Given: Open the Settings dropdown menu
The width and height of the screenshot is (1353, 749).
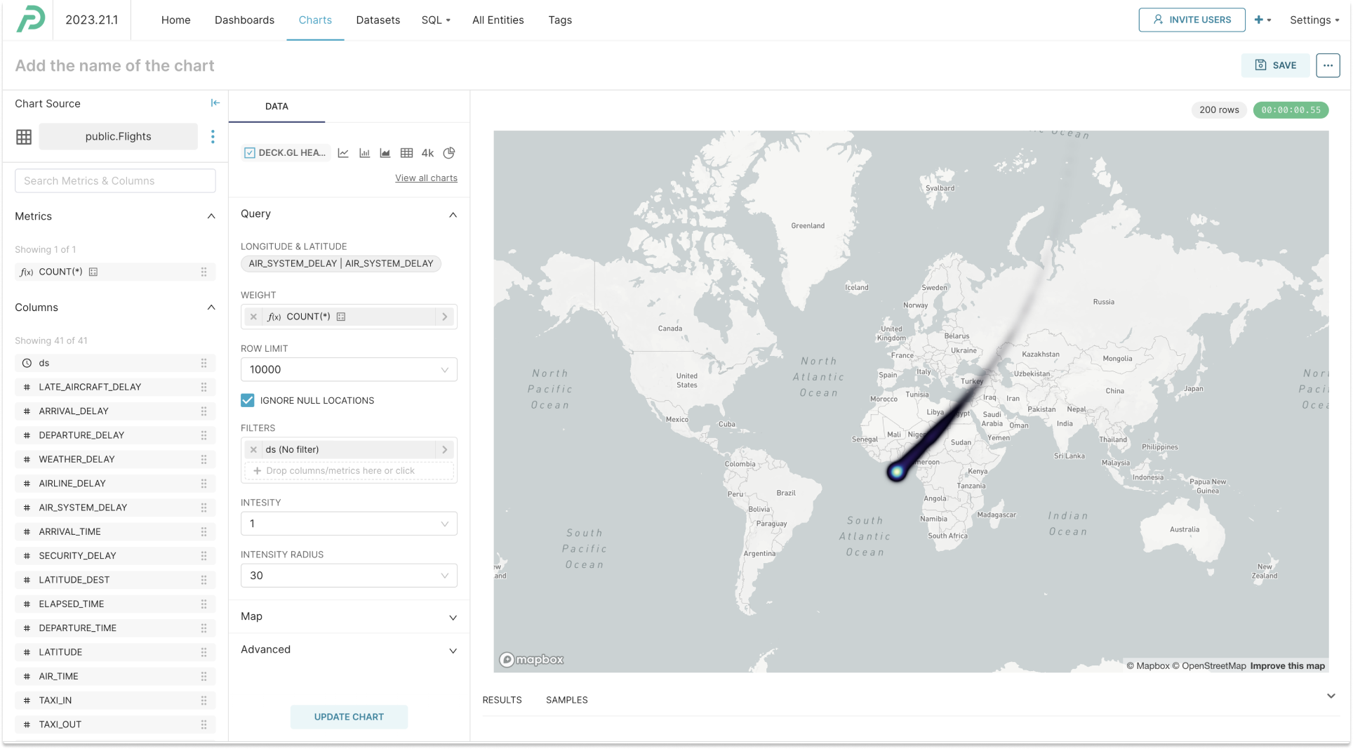Looking at the screenshot, I should tap(1314, 20).
